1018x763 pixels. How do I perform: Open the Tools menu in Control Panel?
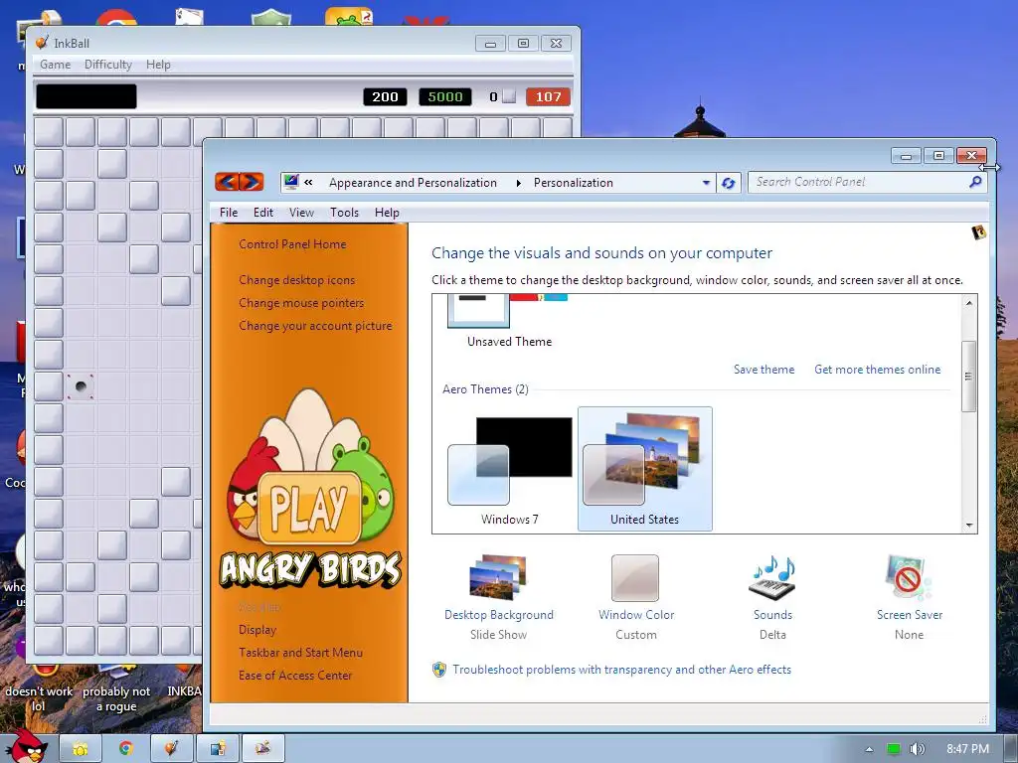[x=344, y=213]
